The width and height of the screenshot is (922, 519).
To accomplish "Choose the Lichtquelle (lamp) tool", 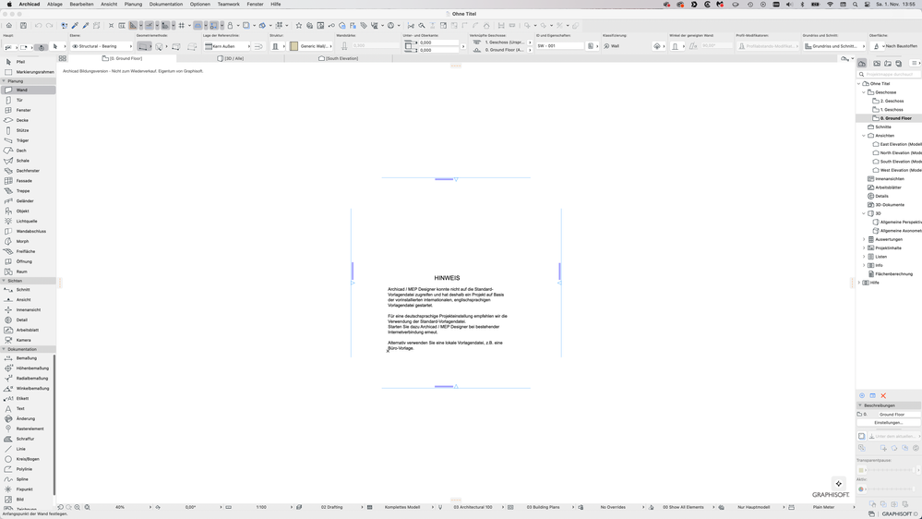I will [x=28, y=221].
